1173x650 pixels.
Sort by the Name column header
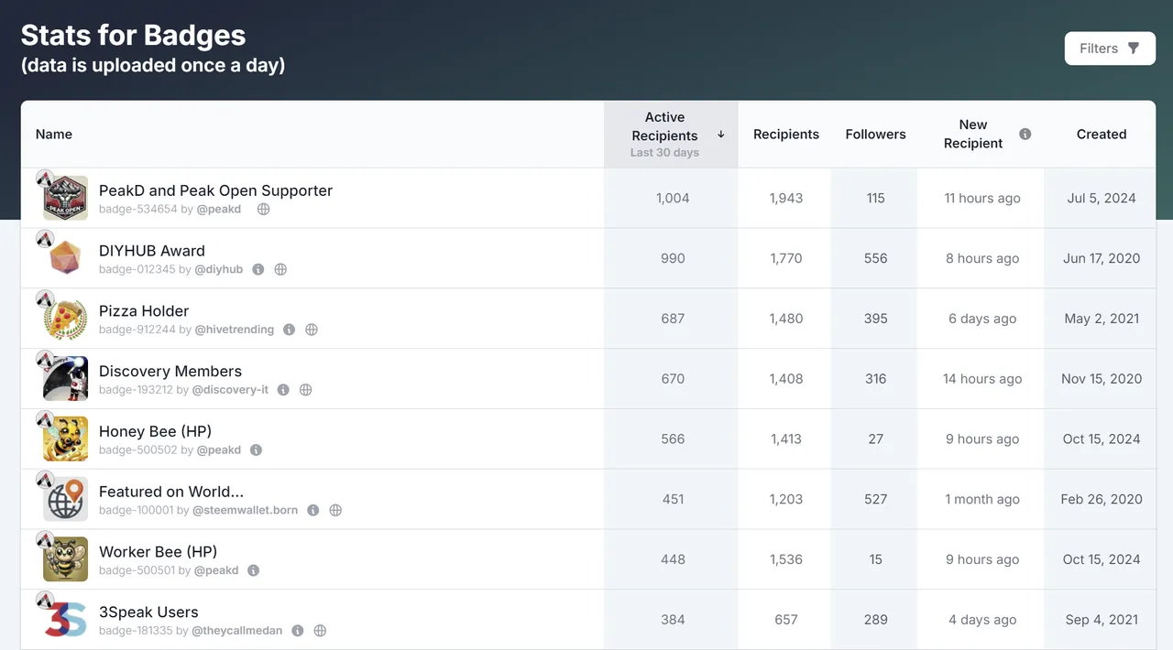[x=54, y=135]
